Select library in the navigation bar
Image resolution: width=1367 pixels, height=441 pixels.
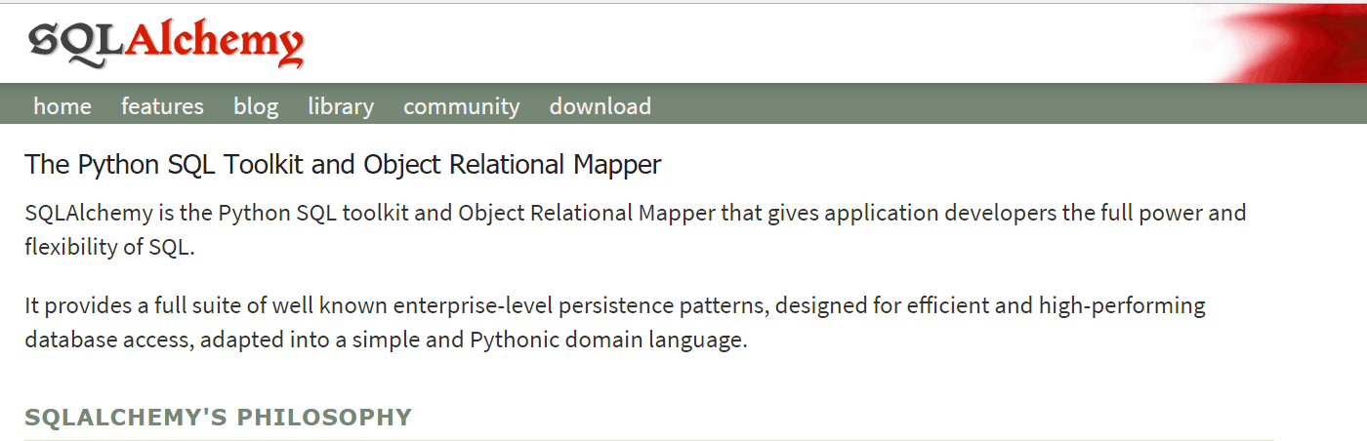341,106
